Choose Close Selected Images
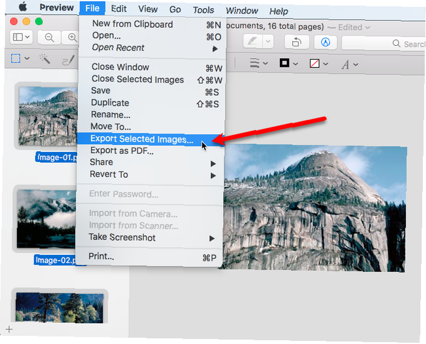426x344 pixels. 151,79
